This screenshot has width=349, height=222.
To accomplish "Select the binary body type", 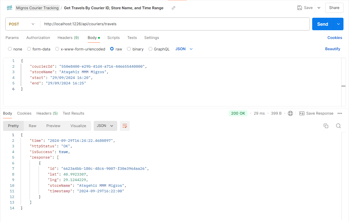I will point(129,49).
